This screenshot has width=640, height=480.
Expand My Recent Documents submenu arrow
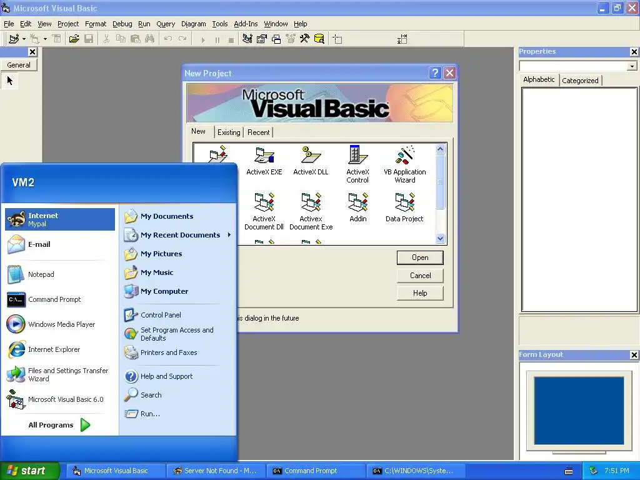pyautogui.click(x=229, y=235)
